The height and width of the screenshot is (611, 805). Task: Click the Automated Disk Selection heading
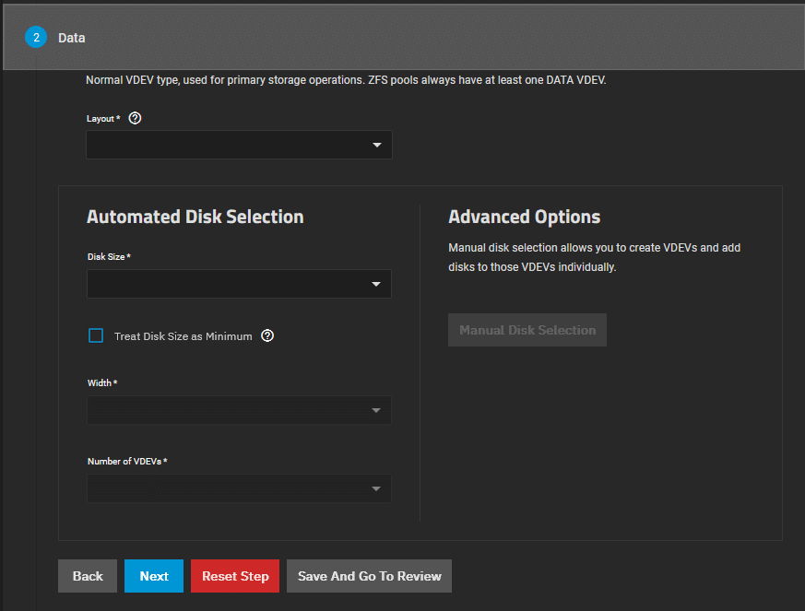[195, 217]
